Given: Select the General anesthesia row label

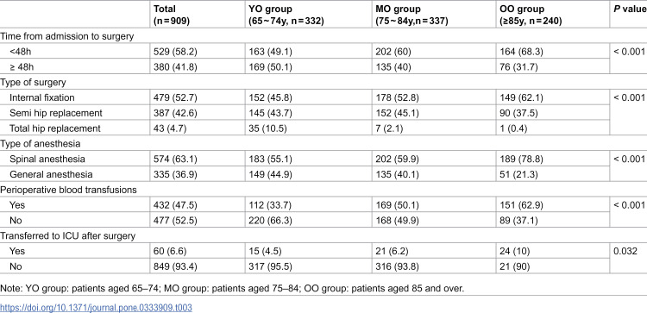Looking at the screenshot, I should coord(51,174).
